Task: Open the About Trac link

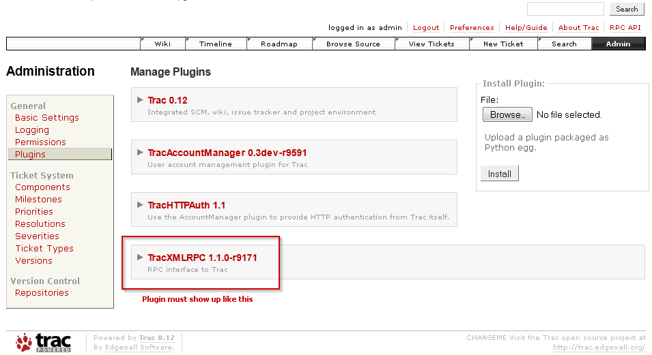Action: pyautogui.click(x=578, y=27)
